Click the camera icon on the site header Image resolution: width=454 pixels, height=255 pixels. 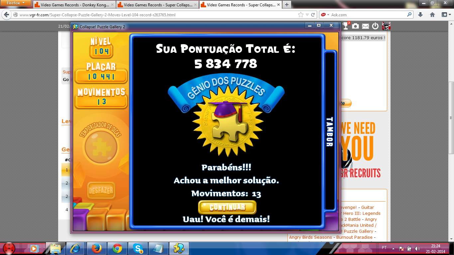355,26
